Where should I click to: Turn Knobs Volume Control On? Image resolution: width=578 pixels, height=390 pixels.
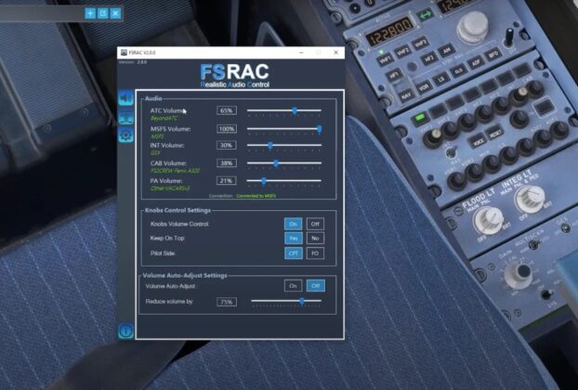[293, 224]
